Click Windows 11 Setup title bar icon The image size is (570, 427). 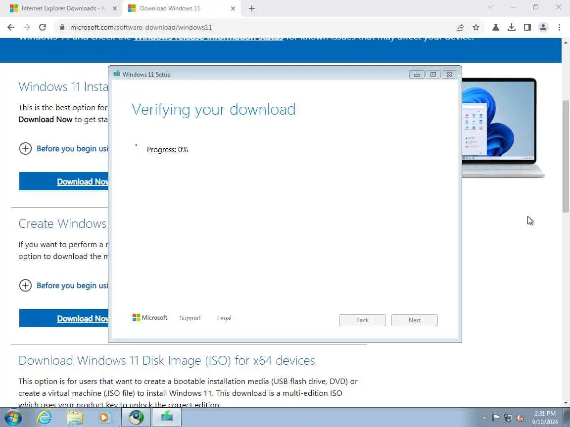(117, 74)
